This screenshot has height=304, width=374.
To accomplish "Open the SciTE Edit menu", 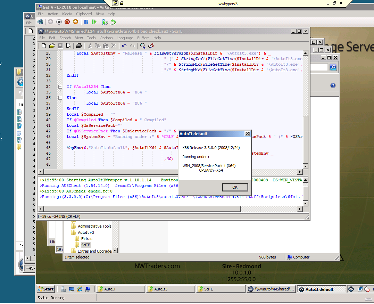I will [52, 38].
